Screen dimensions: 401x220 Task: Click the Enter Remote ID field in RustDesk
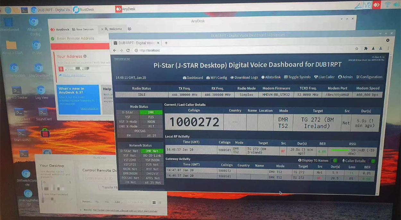pyautogui.click(x=99, y=178)
